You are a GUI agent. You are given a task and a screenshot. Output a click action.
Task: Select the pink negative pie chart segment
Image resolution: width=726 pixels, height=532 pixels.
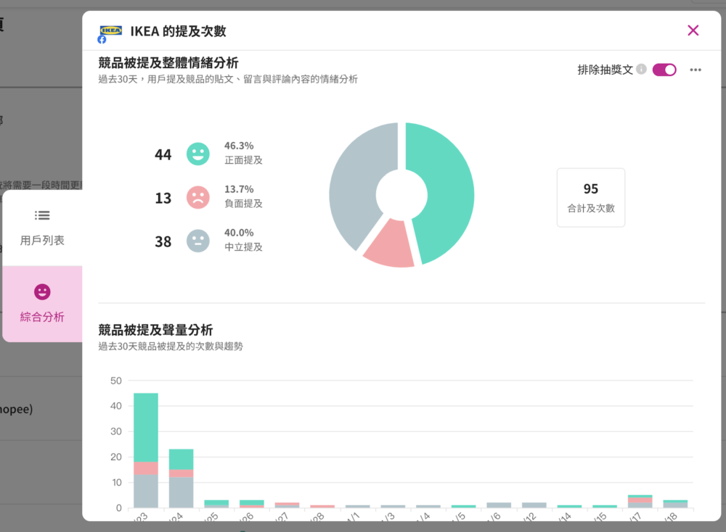pos(389,246)
